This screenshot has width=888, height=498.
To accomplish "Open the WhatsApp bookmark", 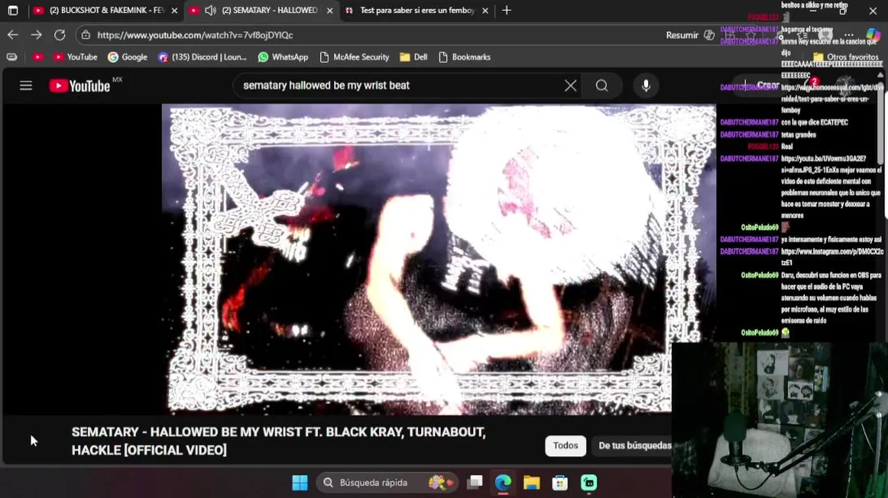I will click(283, 57).
